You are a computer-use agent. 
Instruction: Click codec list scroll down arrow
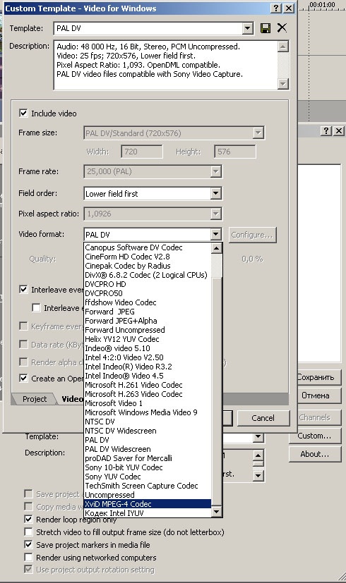[216, 512]
